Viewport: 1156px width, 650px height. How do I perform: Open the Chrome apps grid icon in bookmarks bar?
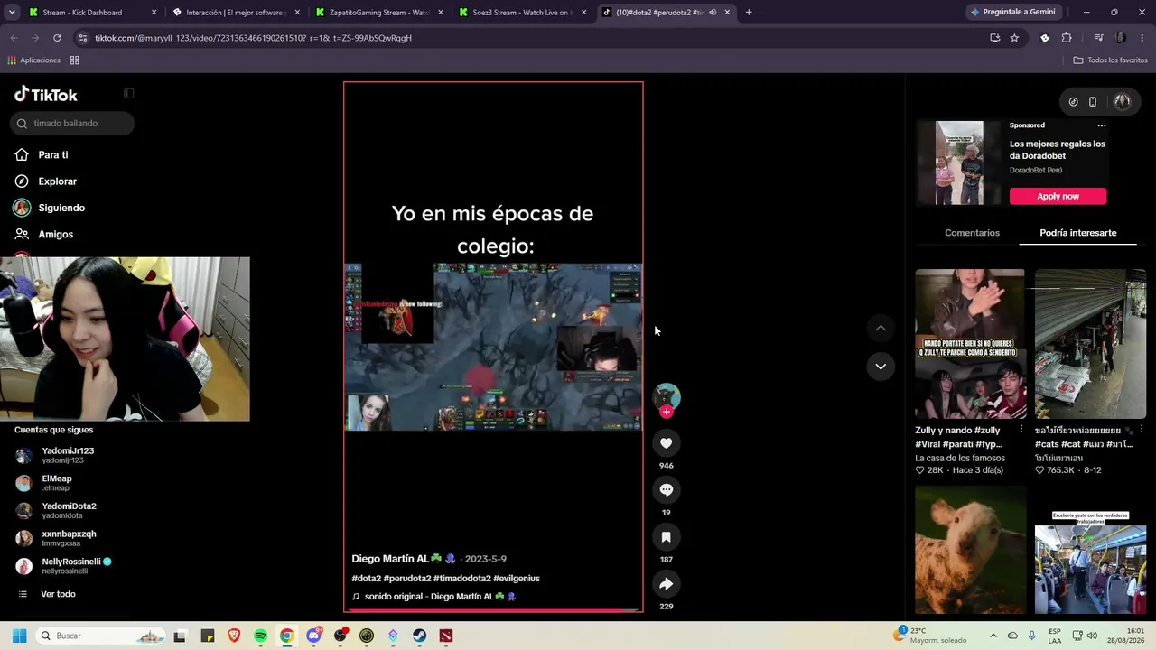pyautogui.click(x=75, y=60)
